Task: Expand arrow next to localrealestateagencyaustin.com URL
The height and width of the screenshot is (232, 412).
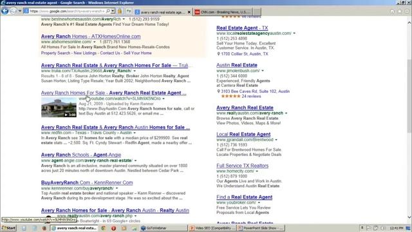Action: (294, 34)
